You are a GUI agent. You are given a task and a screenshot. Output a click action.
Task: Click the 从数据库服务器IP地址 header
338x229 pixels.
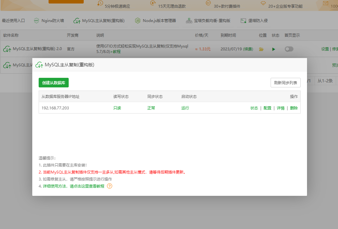click(61, 97)
